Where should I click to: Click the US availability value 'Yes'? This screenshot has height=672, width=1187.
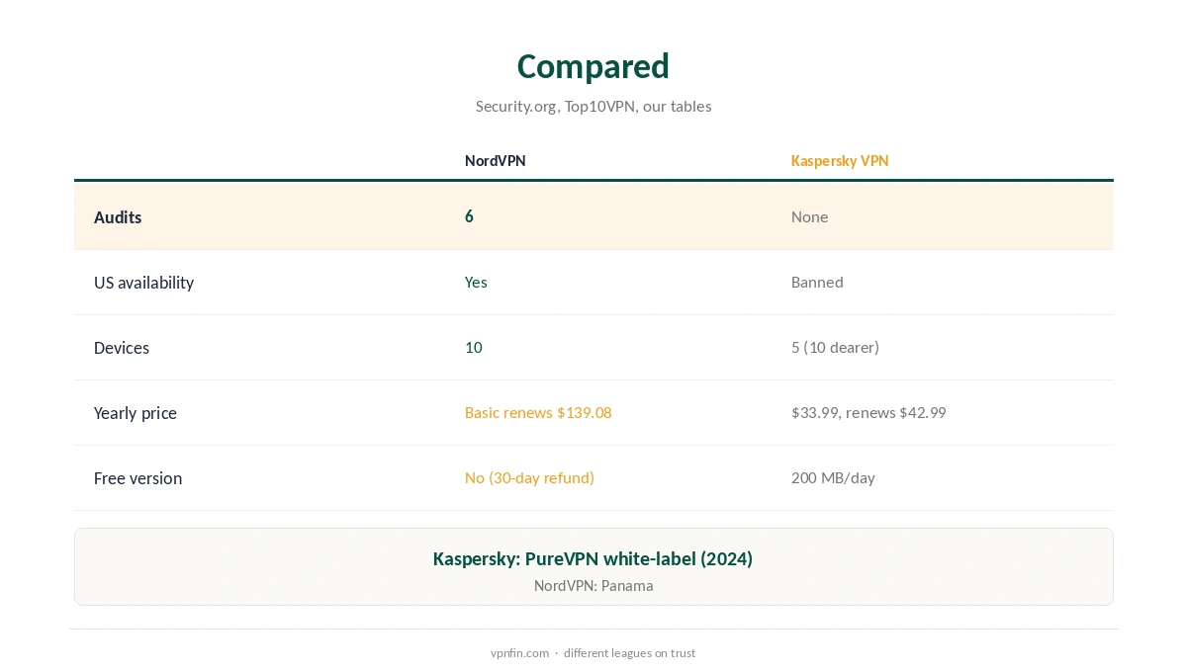476,282
